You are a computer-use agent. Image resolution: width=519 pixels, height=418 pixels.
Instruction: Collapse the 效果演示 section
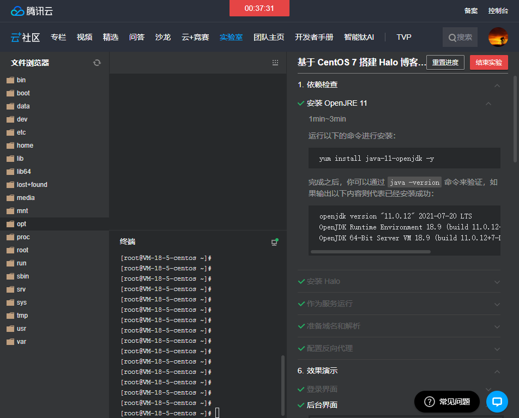click(497, 371)
